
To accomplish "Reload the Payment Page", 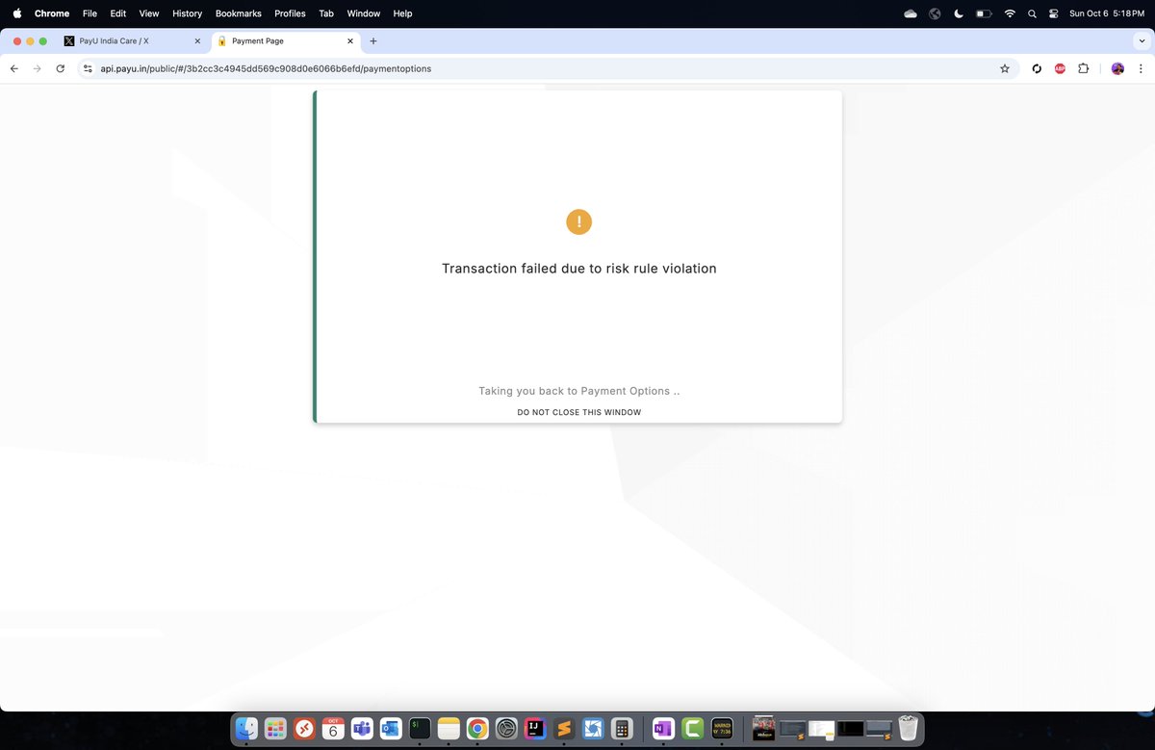I will coord(61,68).
